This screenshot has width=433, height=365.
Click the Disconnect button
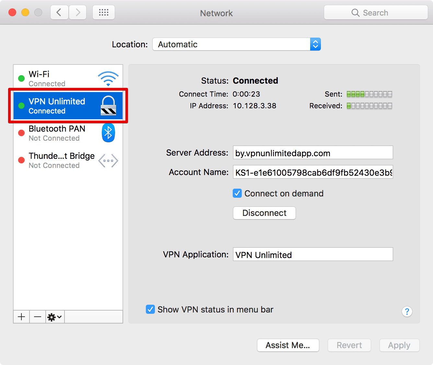coord(264,213)
